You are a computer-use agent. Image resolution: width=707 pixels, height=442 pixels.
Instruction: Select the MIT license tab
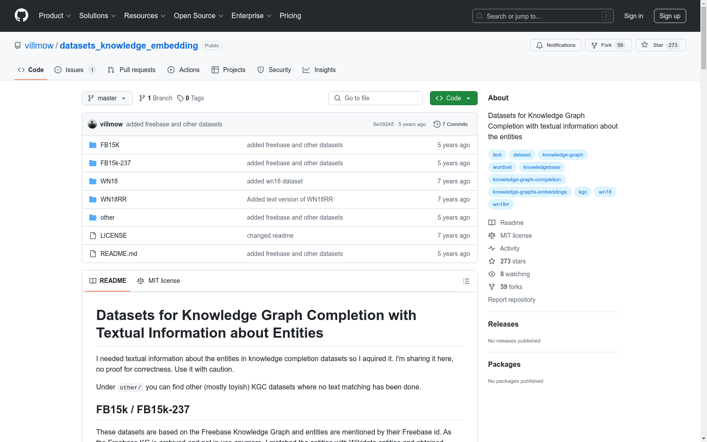pos(159,281)
